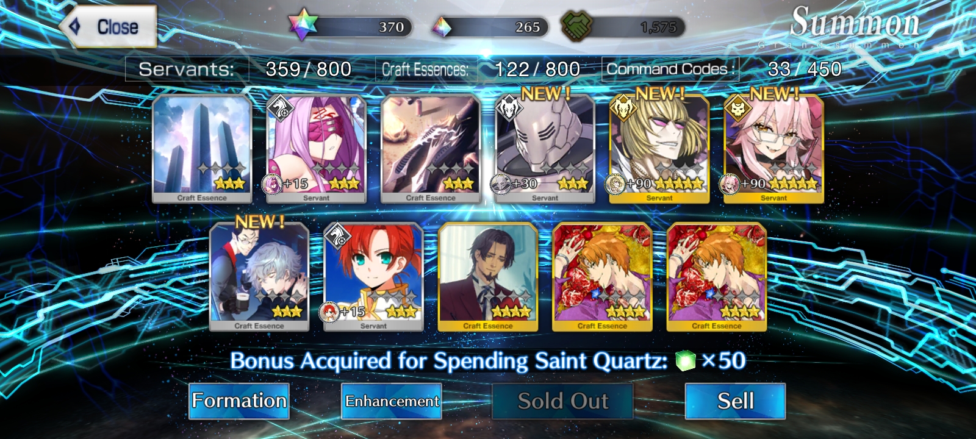
Task: Tap the Sell button
Action: pyautogui.click(x=735, y=401)
